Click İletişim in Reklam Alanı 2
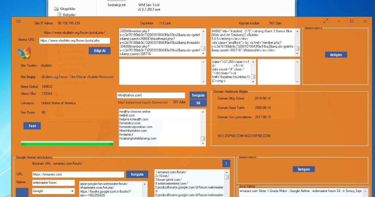The image size is (375, 197). (x=304, y=169)
